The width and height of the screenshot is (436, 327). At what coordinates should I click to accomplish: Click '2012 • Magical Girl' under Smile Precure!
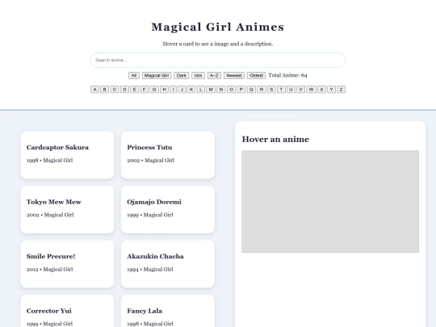tap(50, 269)
